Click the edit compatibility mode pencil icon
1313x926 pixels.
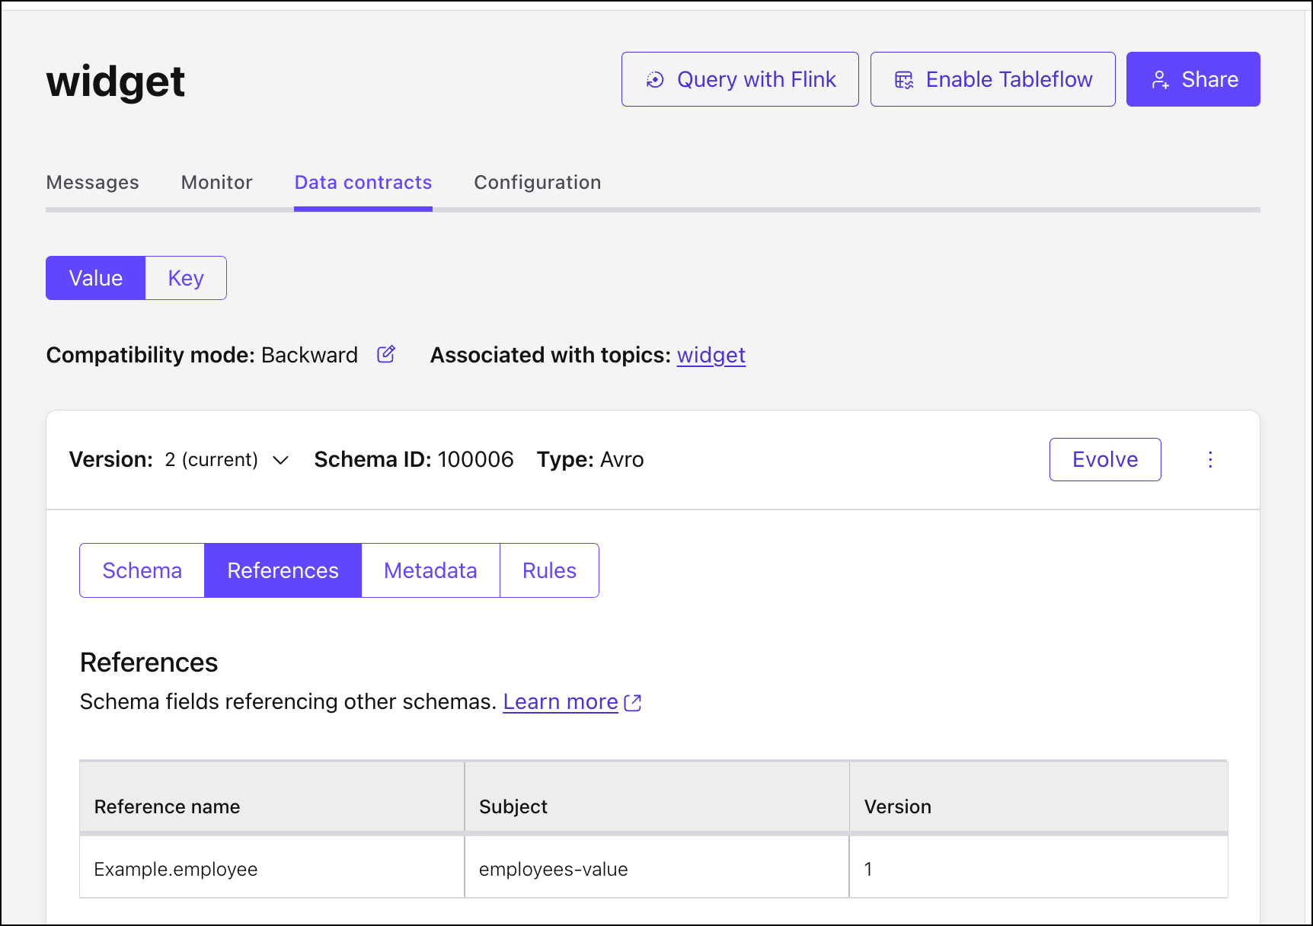(x=386, y=355)
